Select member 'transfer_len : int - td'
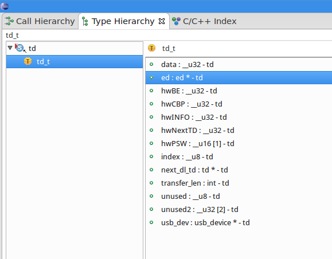Screen dimensions: 332x259 (239, 183)
